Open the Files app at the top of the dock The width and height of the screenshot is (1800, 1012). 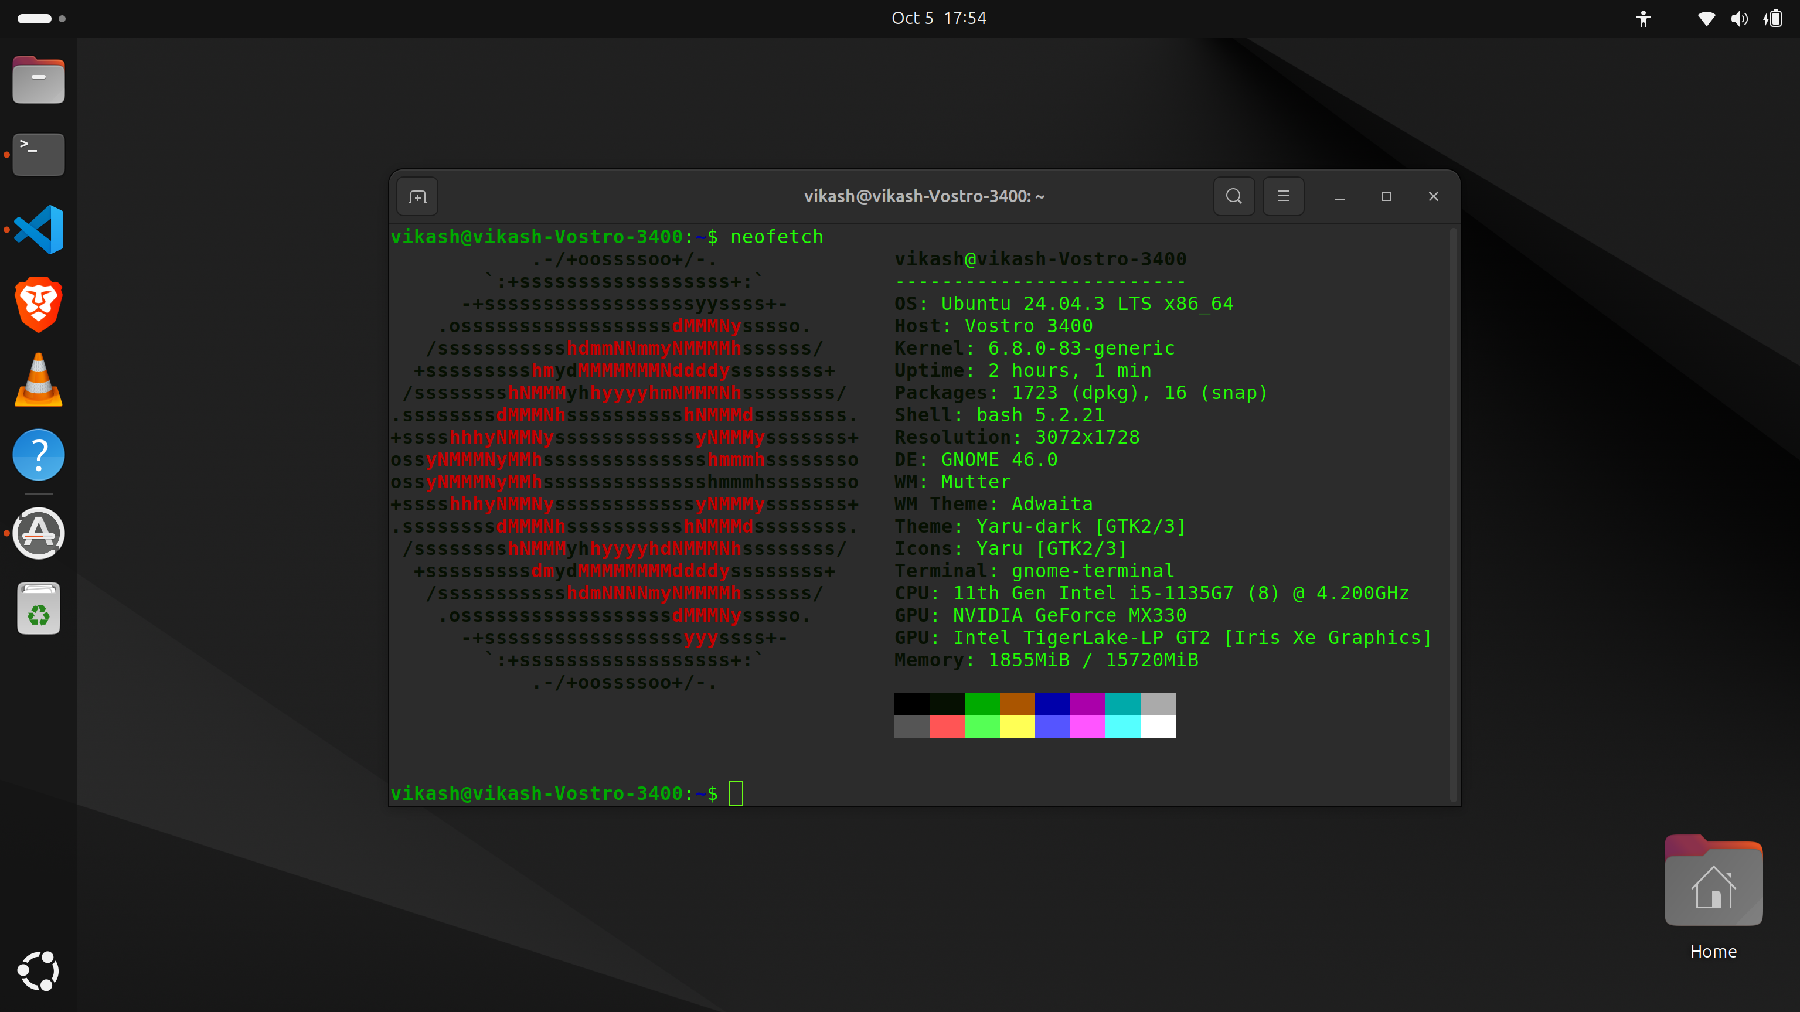tap(38, 79)
